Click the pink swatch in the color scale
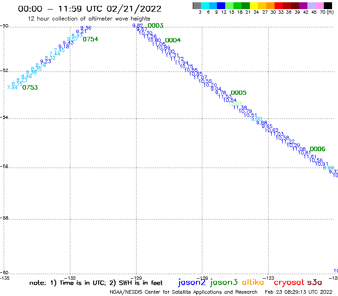The height and width of the screenshot is (296, 338). click(319, 5)
